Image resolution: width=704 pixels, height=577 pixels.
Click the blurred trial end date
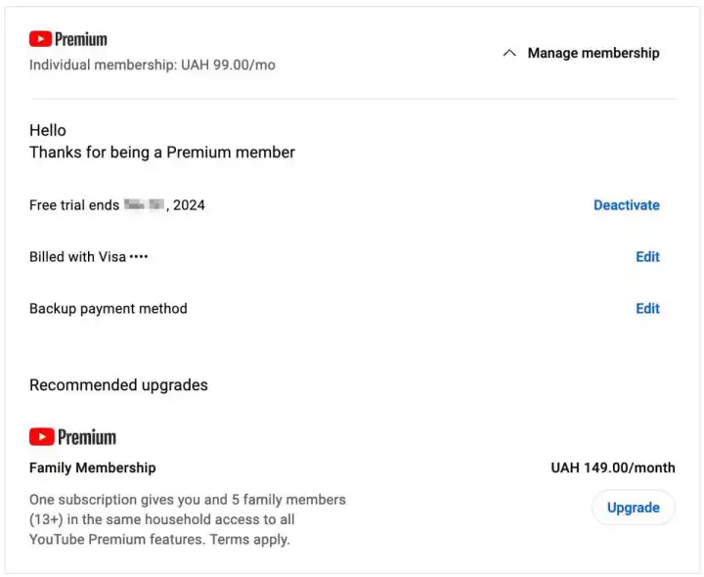(x=142, y=205)
